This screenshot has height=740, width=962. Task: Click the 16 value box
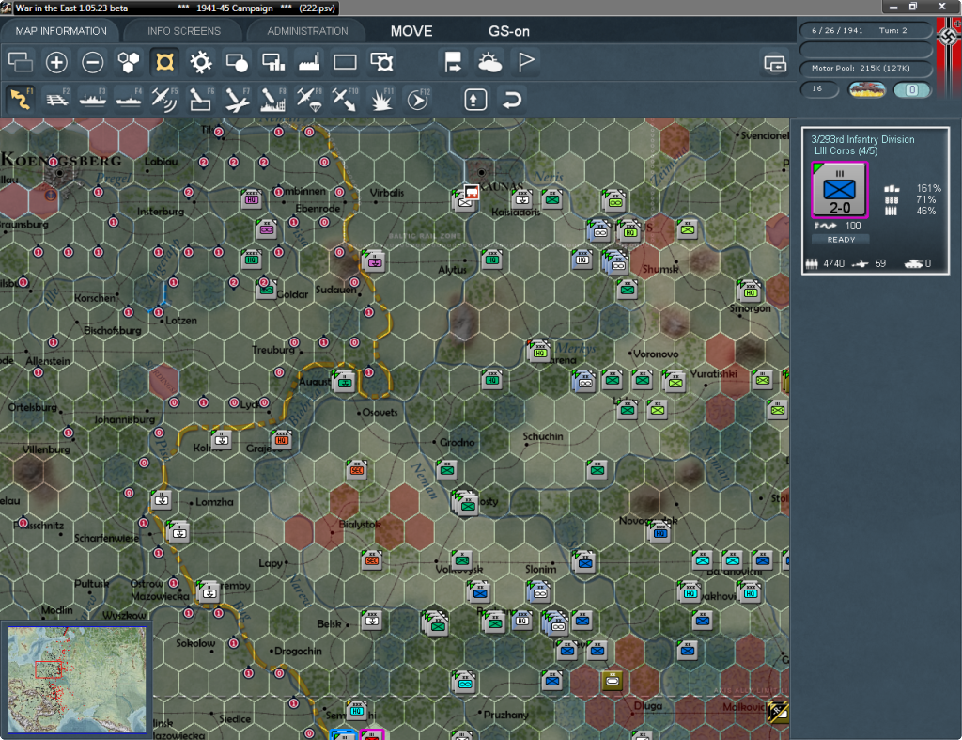tap(819, 89)
